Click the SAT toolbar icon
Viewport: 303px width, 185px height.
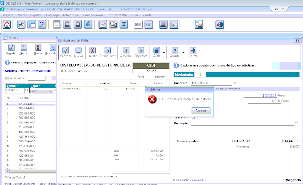[x=148, y=25]
